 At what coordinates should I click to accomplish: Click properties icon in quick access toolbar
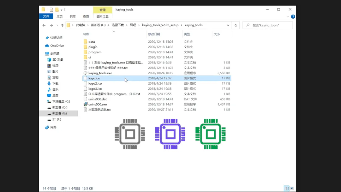(x=51, y=9)
